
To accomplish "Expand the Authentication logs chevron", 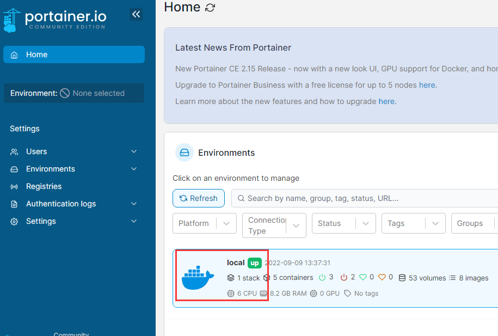I will pyautogui.click(x=134, y=204).
